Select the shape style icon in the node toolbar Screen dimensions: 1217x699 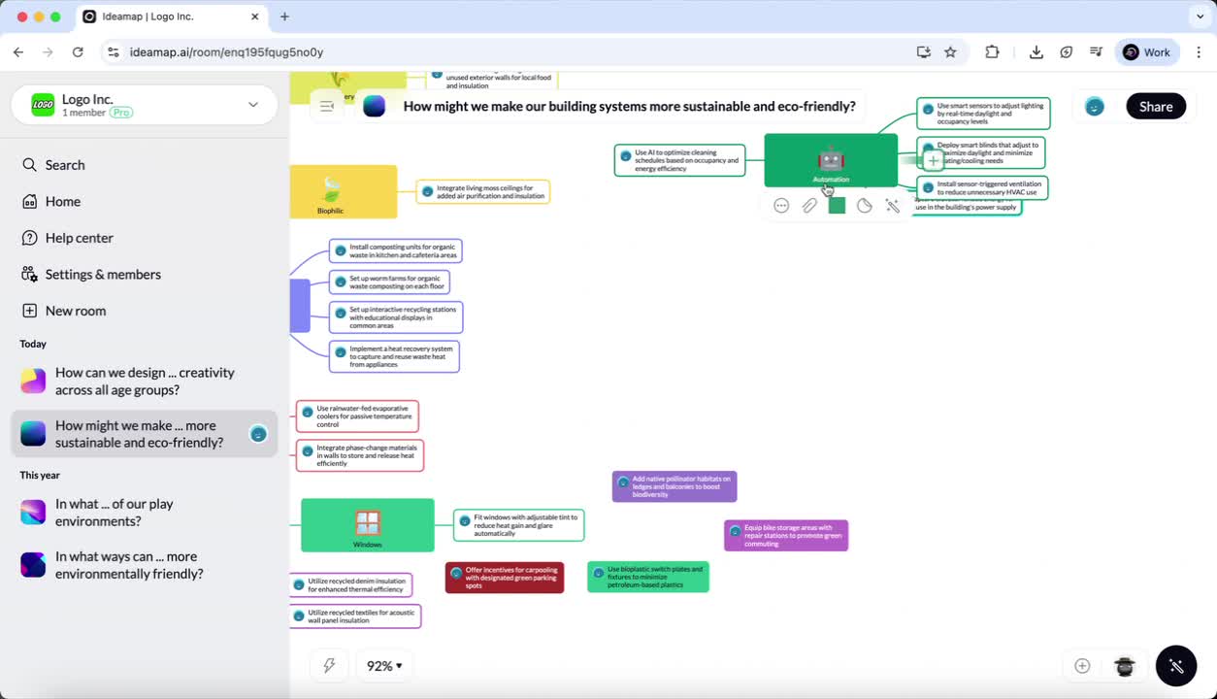click(x=864, y=205)
